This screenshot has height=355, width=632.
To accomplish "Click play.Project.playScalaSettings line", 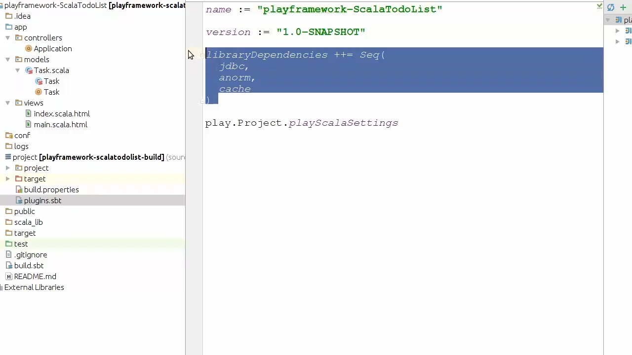I will point(302,123).
